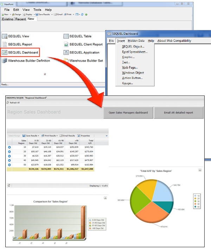The height and width of the screenshot is (249, 211).
Task: Click Email in ViewPoint toolbar
Action: (58, 14)
